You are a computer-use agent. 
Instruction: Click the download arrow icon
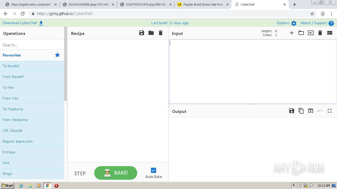[41, 23]
